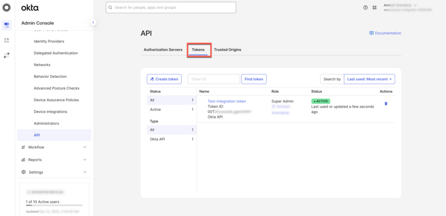Click the Role column header
Viewport: 446px width, 216px height.
coord(275,91)
